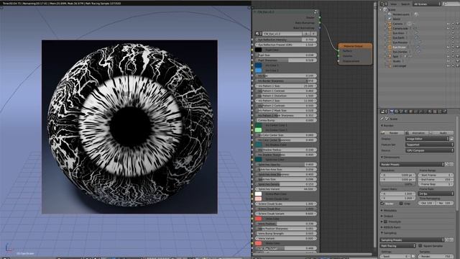The width and height of the screenshot is (460, 259).
Task: Open the World properties tab icon
Action: [x=405, y=112]
